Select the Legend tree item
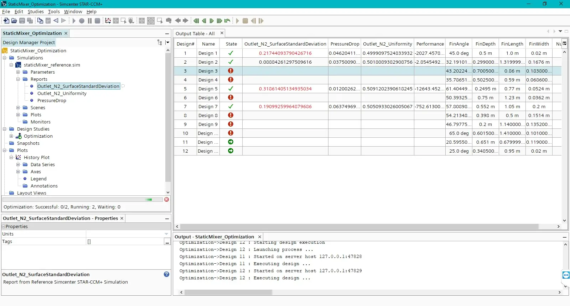Image resolution: width=570 pixels, height=306 pixels. point(38,179)
